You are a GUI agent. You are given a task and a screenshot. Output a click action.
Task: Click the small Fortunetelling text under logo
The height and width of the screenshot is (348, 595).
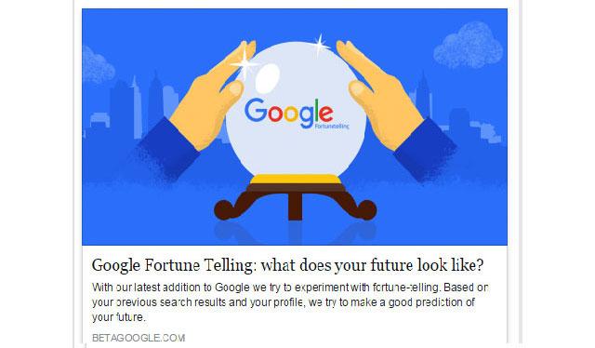(x=332, y=126)
